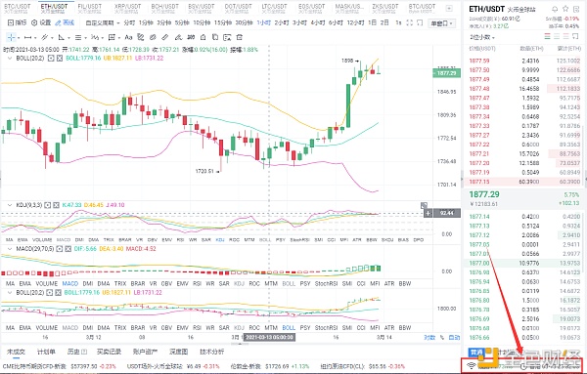Image resolution: width=587 pixels, height=374 pixels.
Task: Switch to DOT/USDT tab
Action: tap(238, 8)
